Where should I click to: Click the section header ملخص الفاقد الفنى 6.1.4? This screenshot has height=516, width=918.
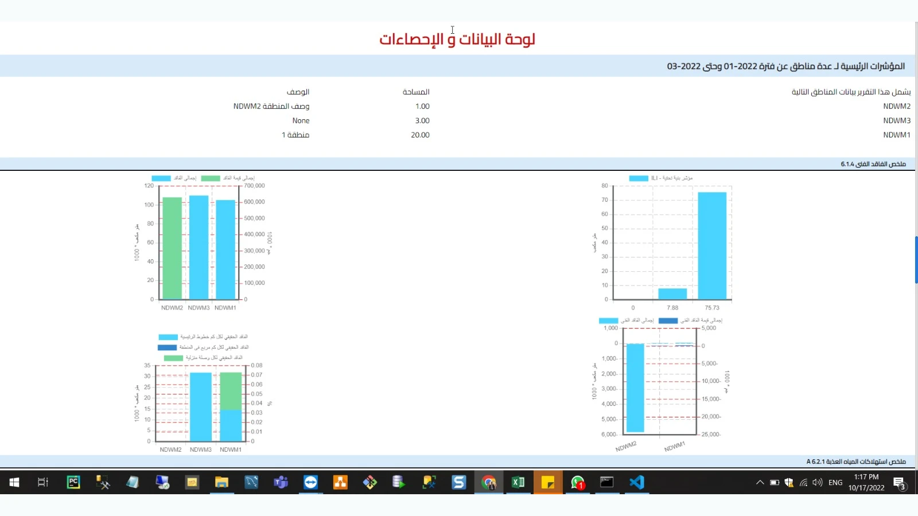[x=873, y=164]
